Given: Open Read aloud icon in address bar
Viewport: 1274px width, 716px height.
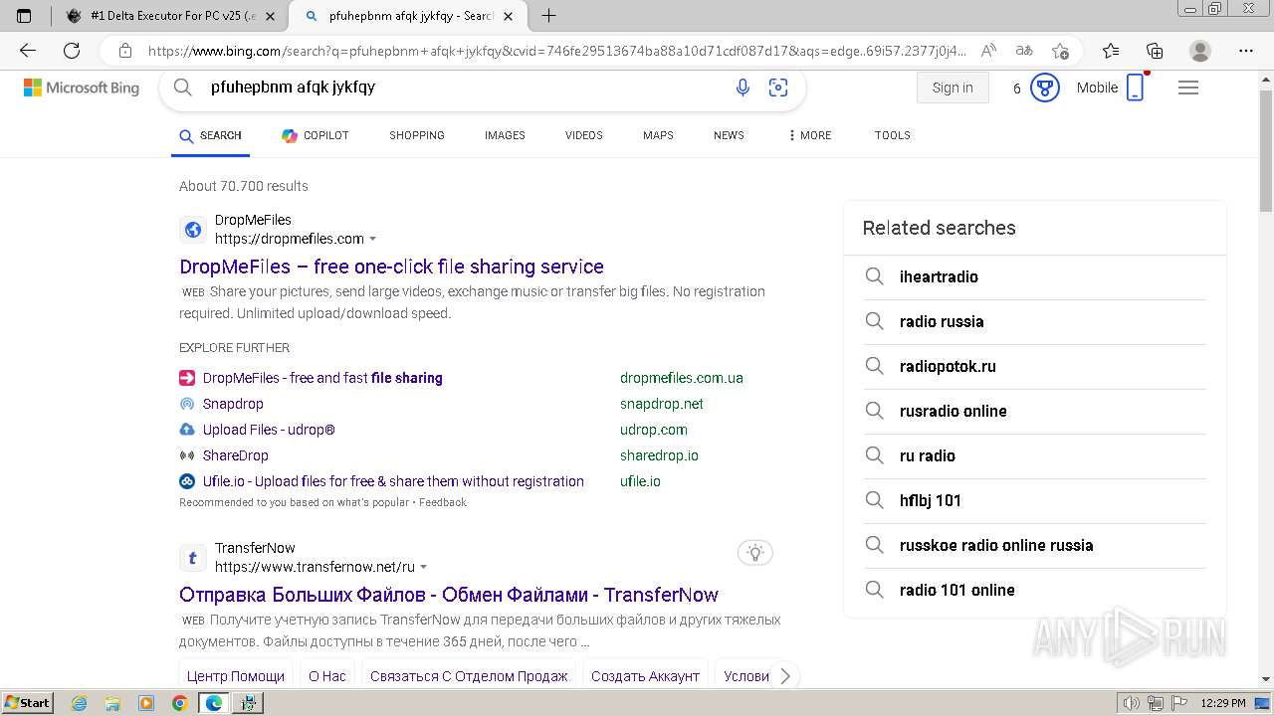Looking at the screenshot, I should (x=988, y=51).
